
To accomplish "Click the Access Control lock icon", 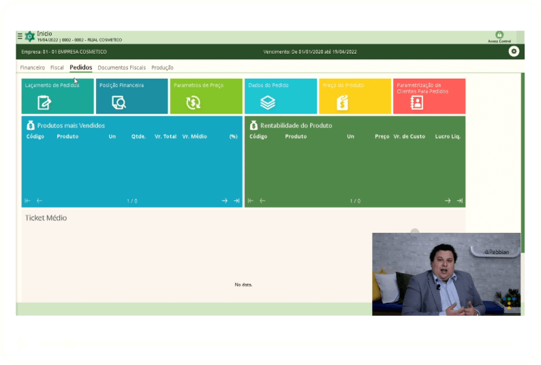I will (499, 35).
